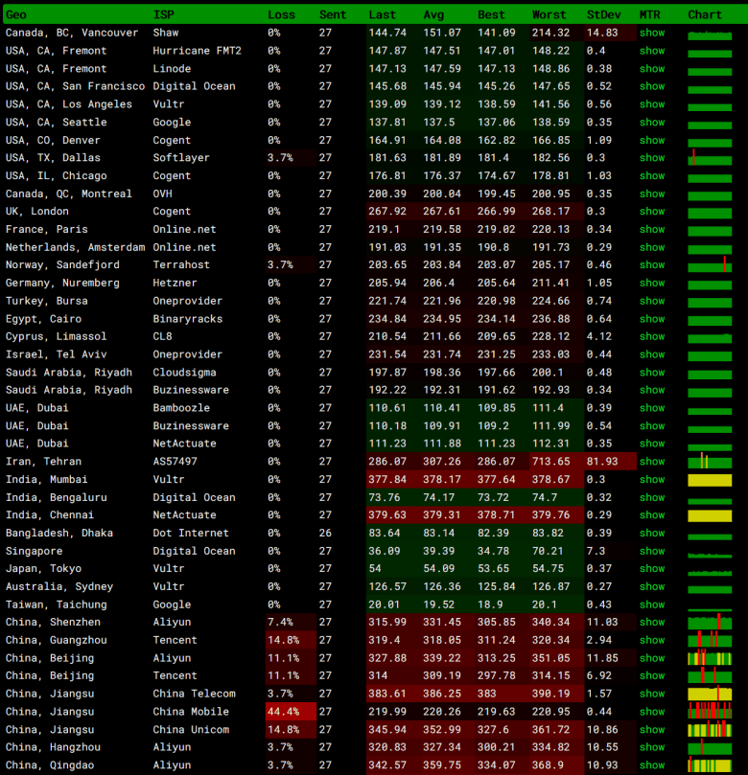Click the 44.4% loss cell
Screen dimensions: 748x775
pyautogui.click(x=291, y=712)
